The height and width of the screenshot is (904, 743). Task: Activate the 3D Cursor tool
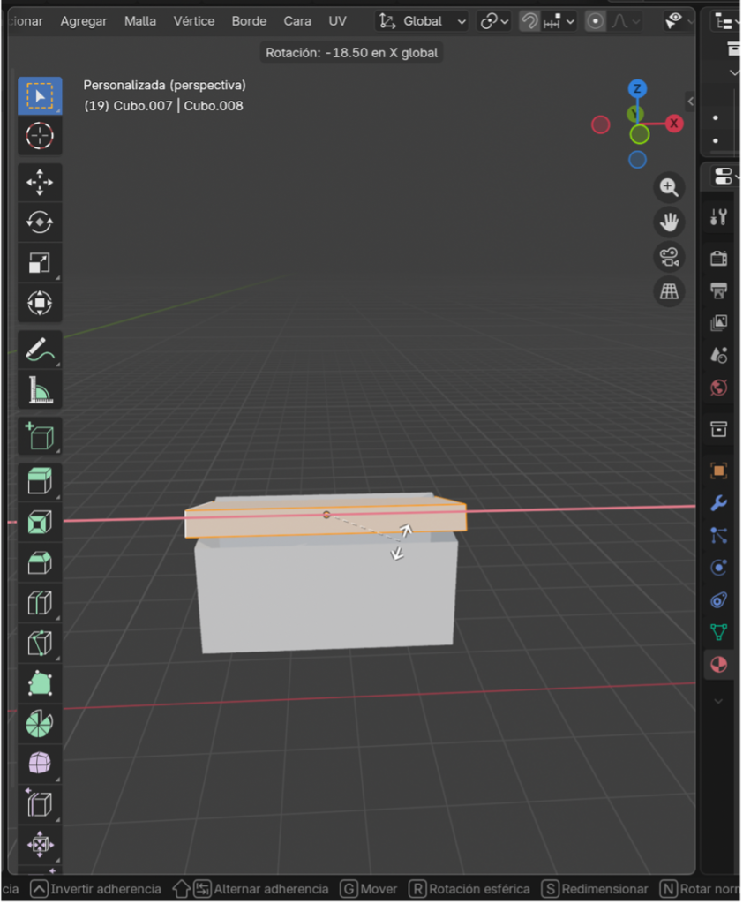pos(40,136)
